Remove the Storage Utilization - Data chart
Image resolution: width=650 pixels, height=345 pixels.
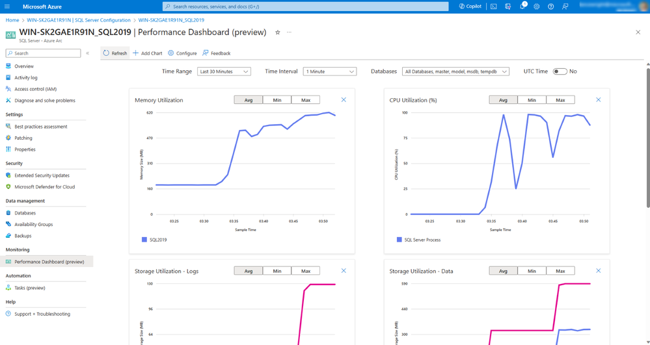[598, 271]
